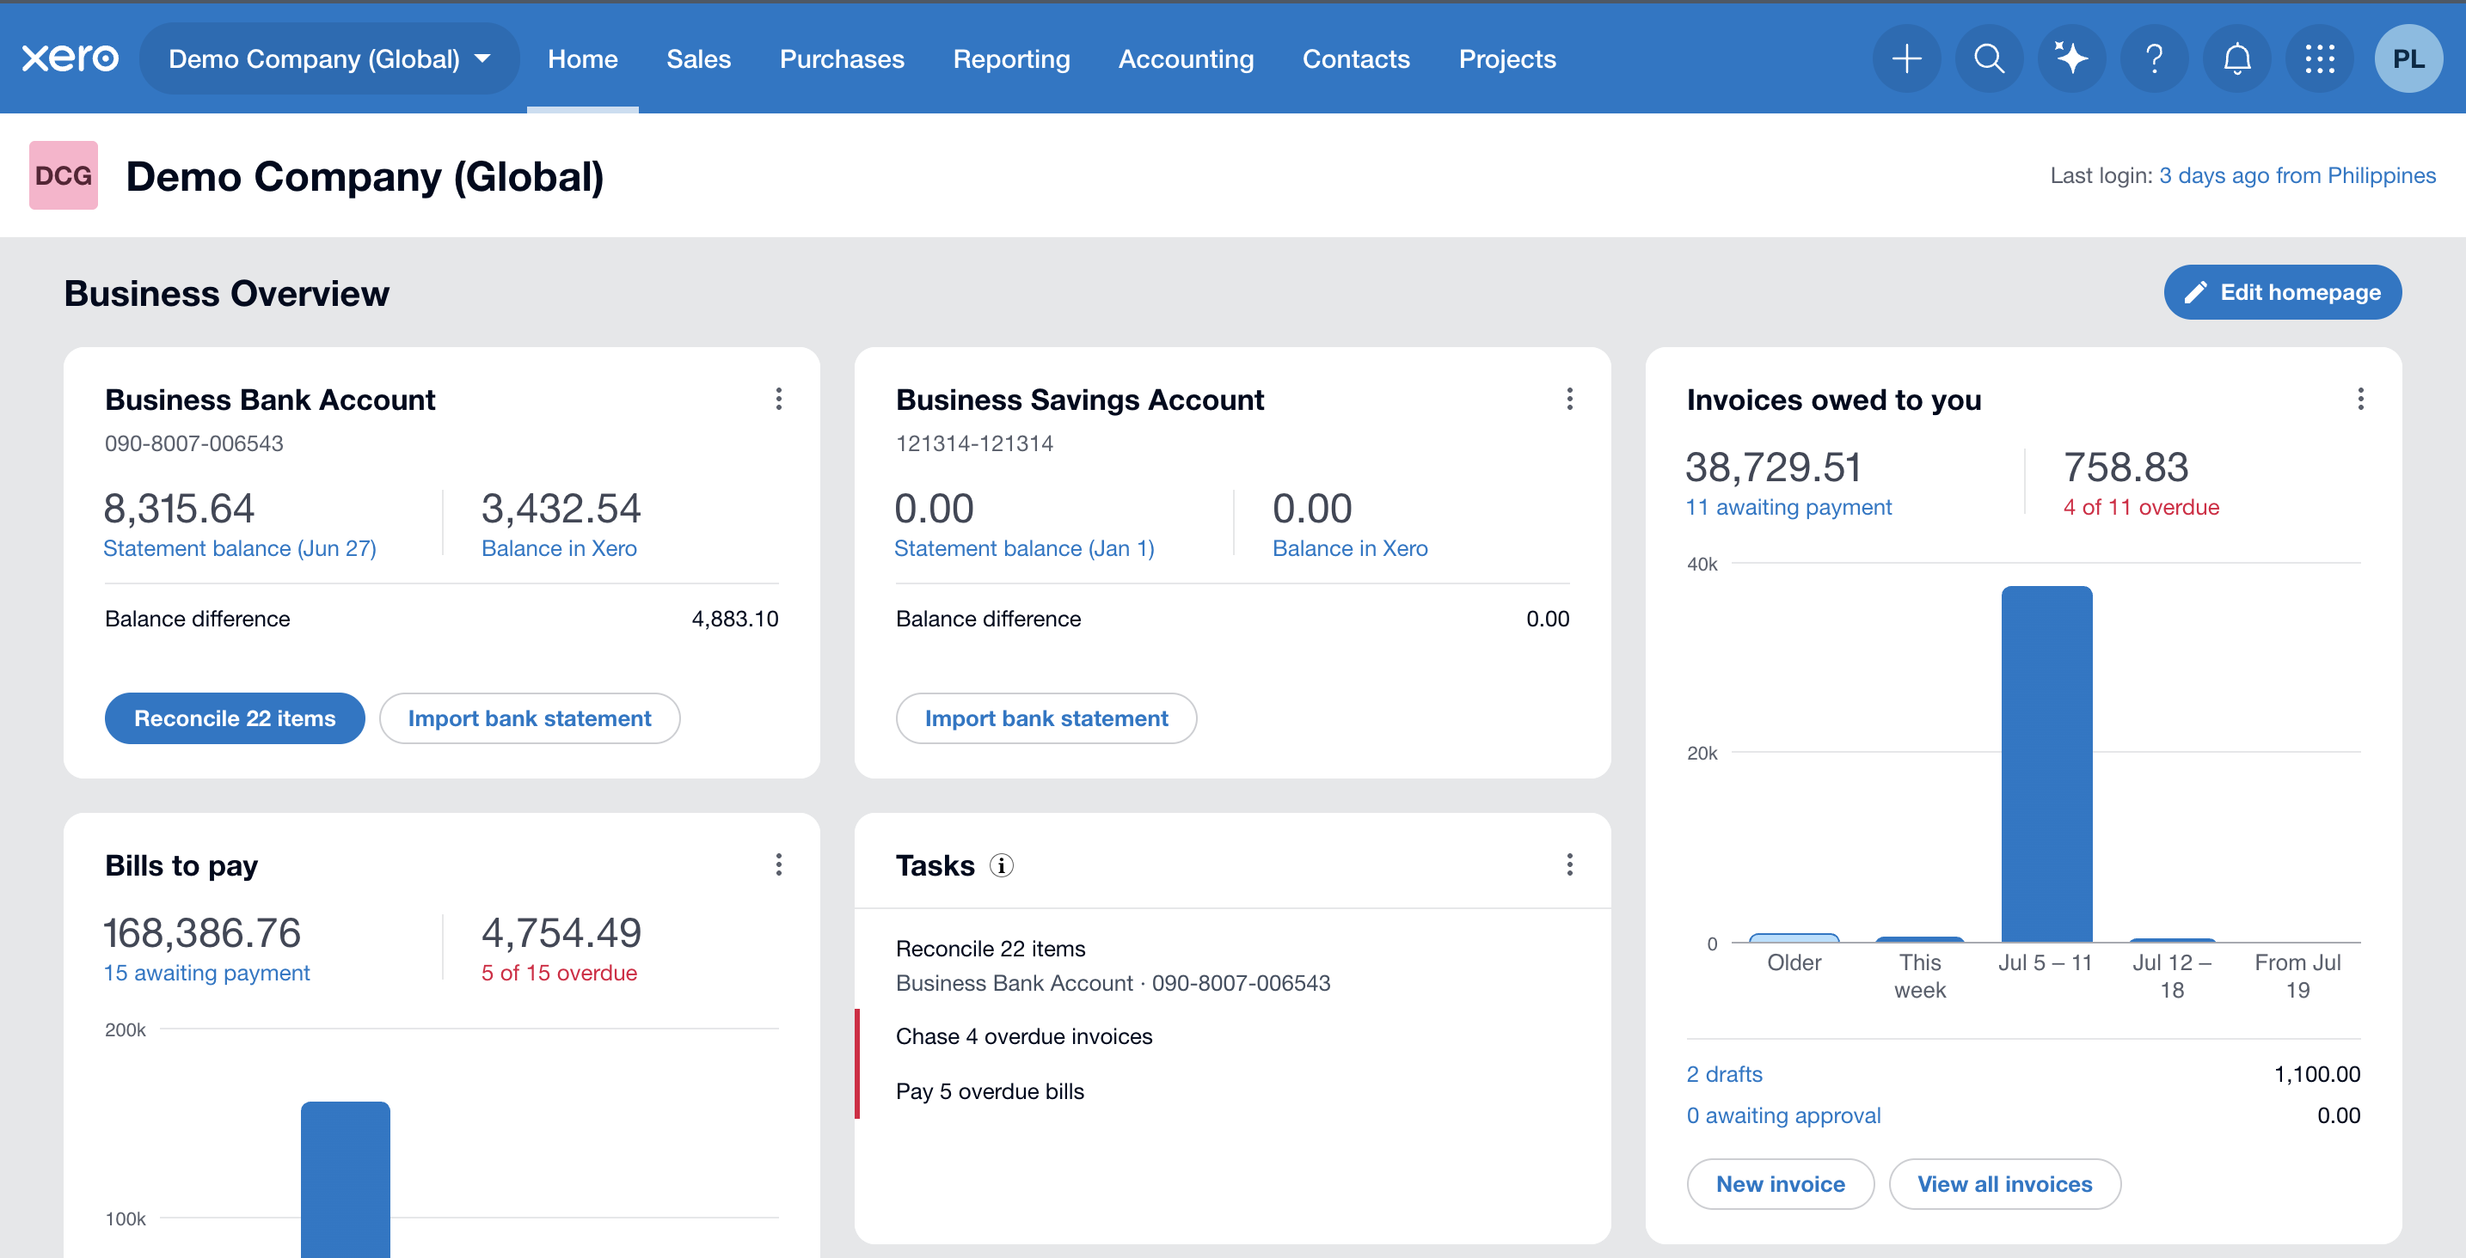The image size is (2466, 1258).
Task: Click the 38,729.51 invoices total
Action: [x=1774, y=467]
